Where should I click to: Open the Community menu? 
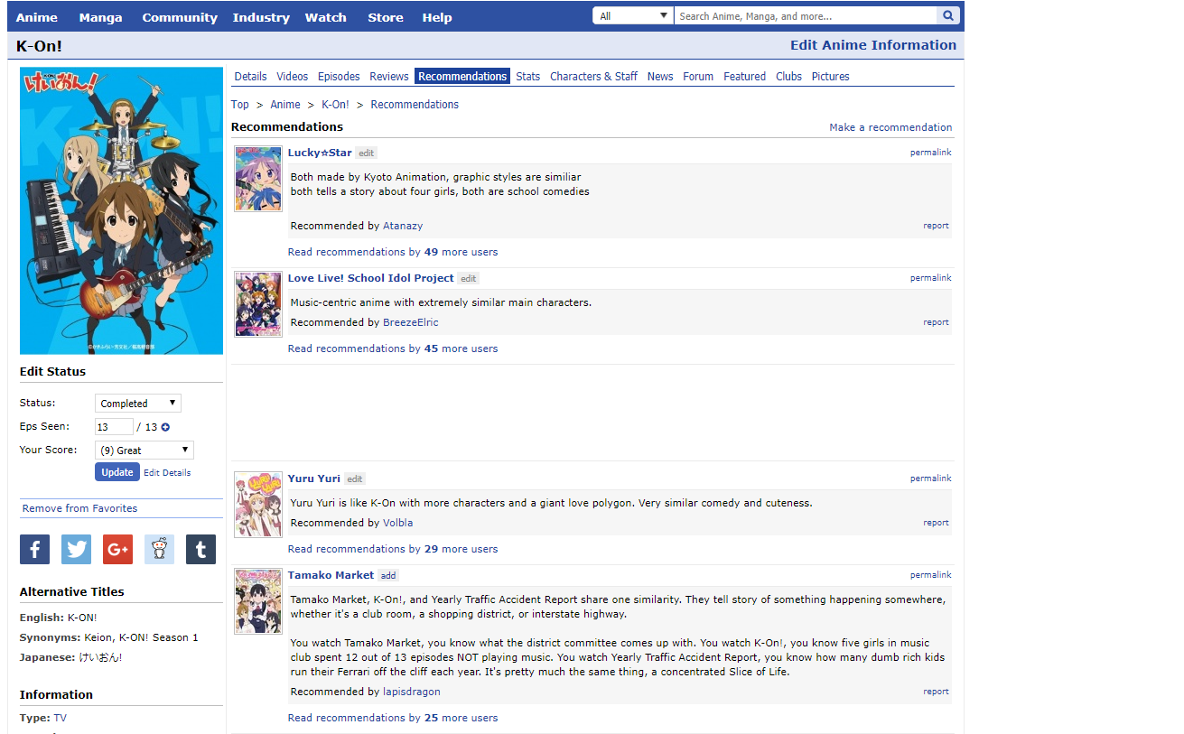coord(180,17)
